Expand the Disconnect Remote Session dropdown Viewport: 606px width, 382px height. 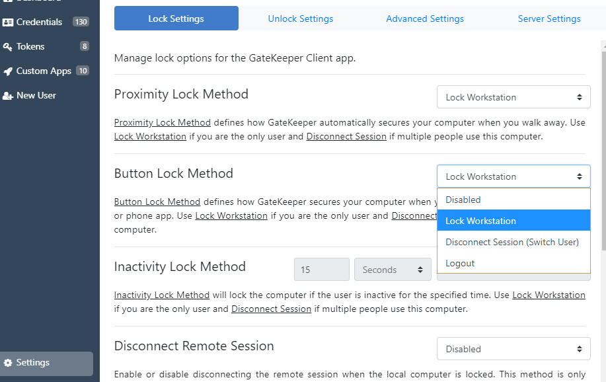click(x=513, y=349)
